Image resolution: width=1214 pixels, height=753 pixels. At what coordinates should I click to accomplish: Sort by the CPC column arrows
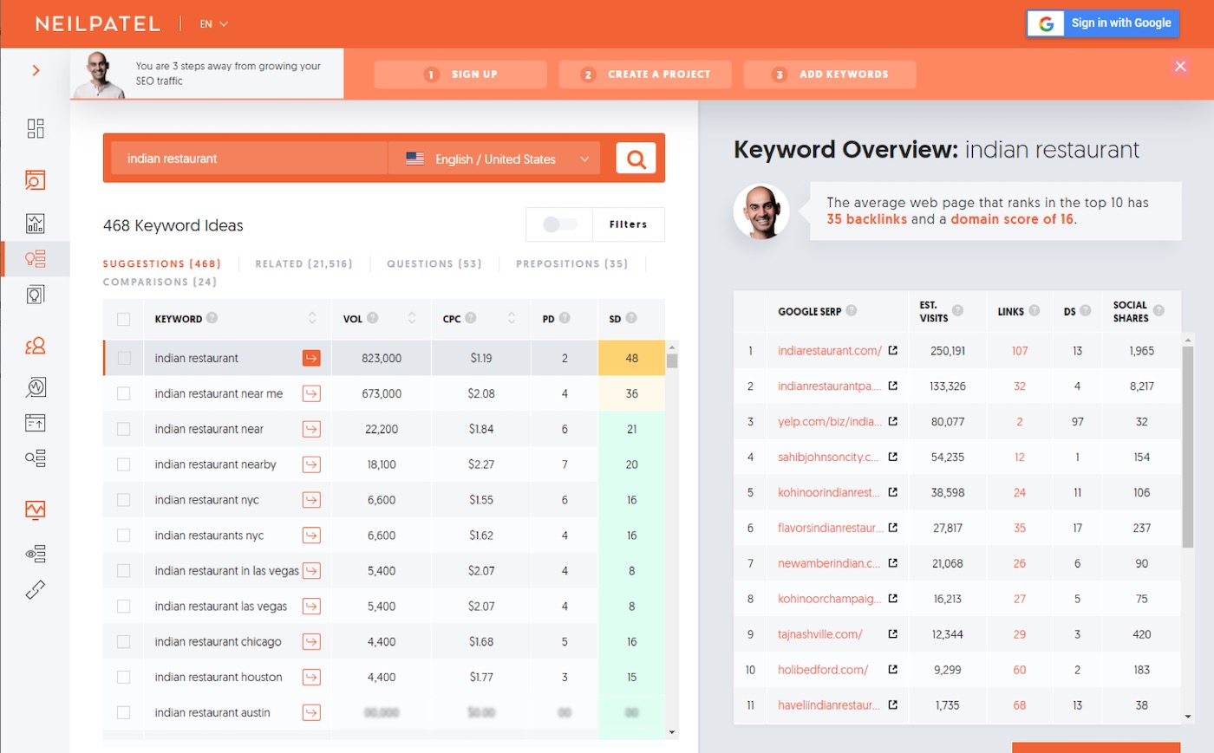point(512,319)
